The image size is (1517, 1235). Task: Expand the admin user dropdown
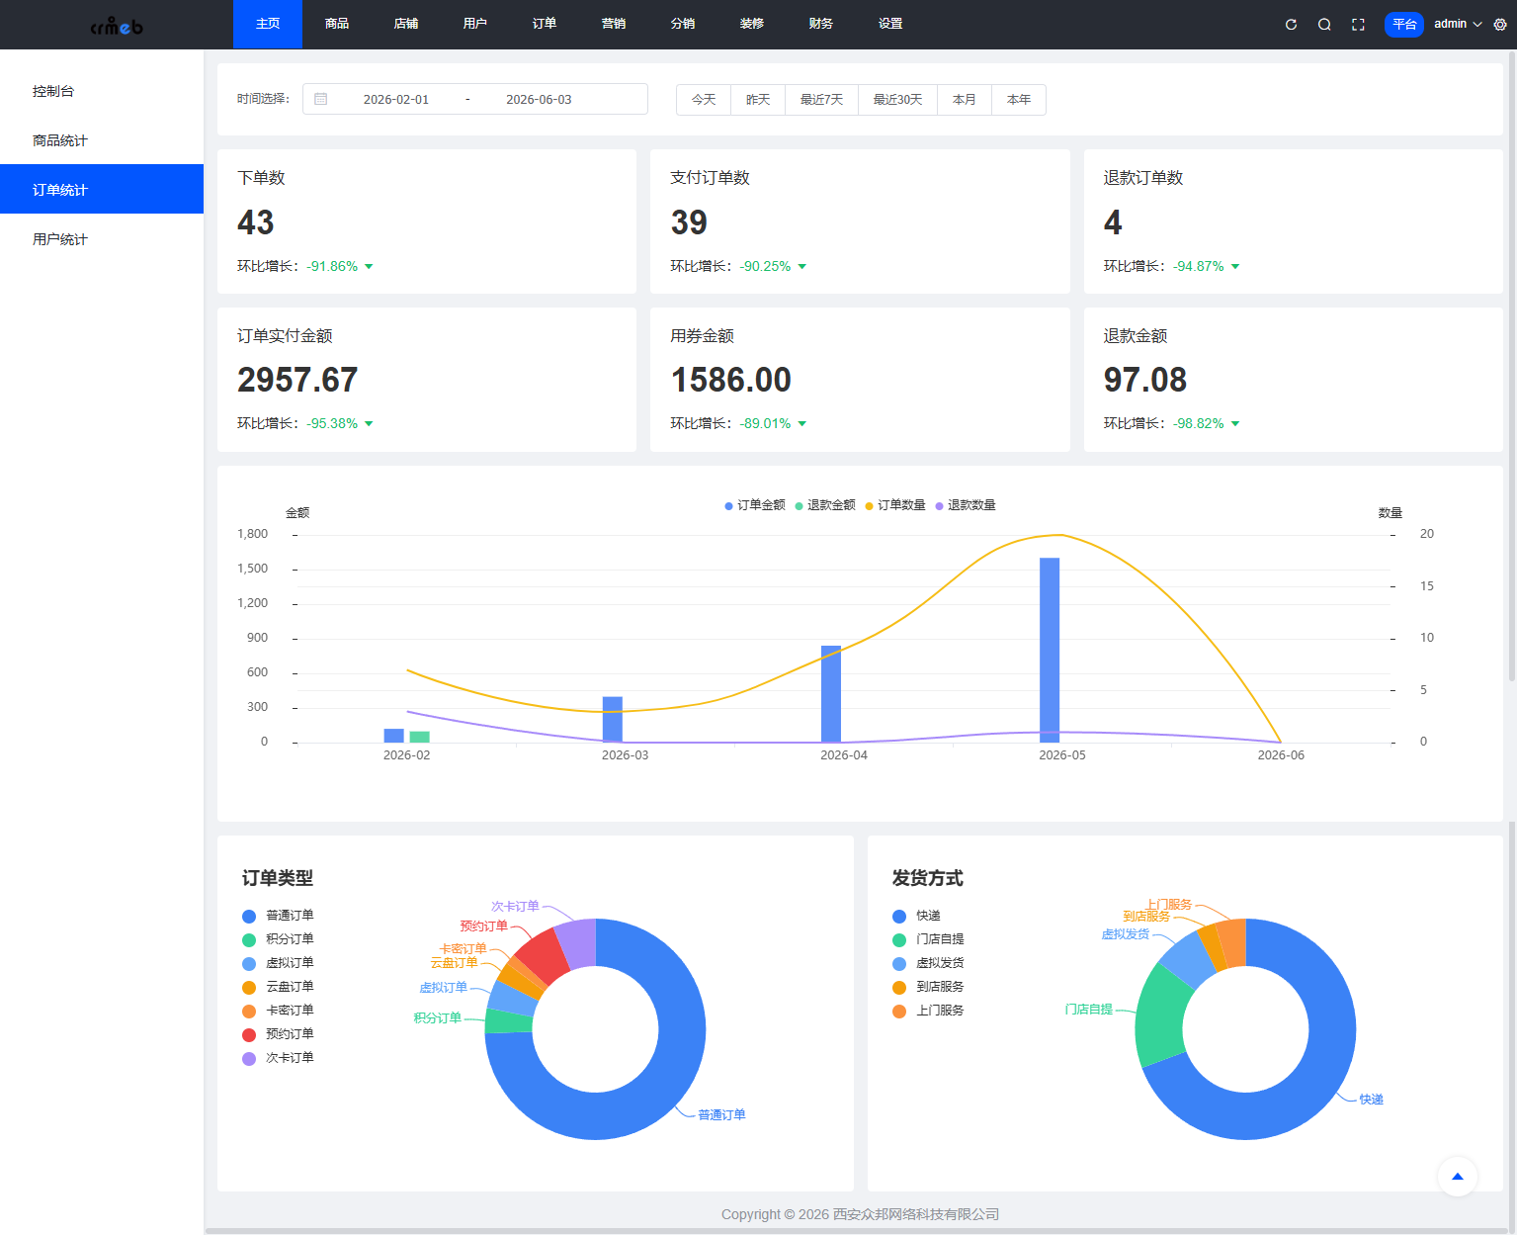[1458, 24]
